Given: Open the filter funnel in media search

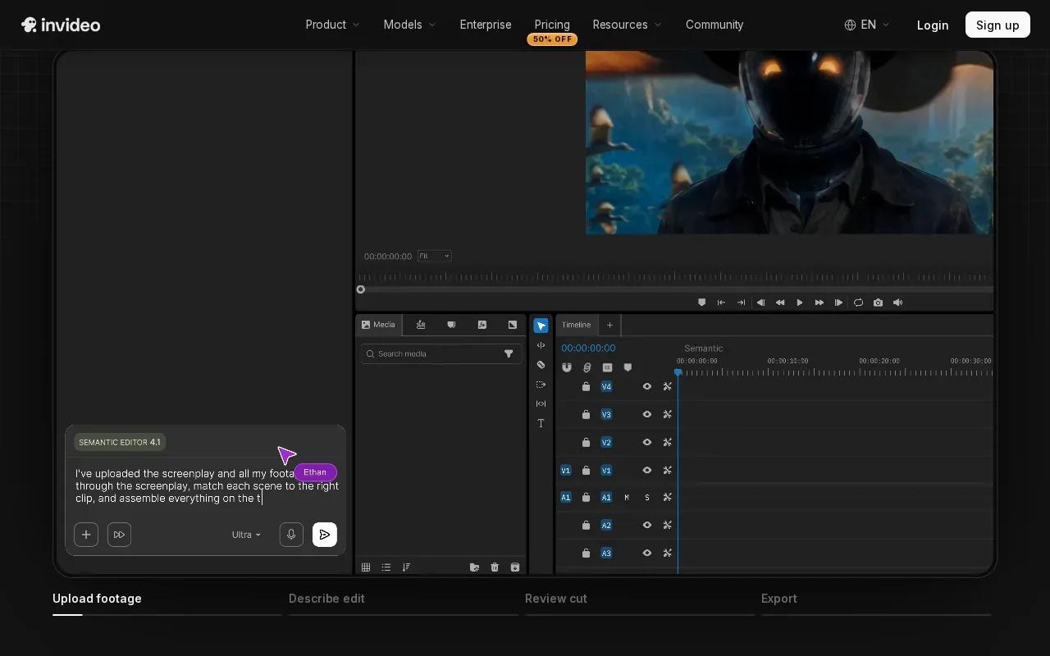Looking at the screenshot, I should (x=509, y=353).
